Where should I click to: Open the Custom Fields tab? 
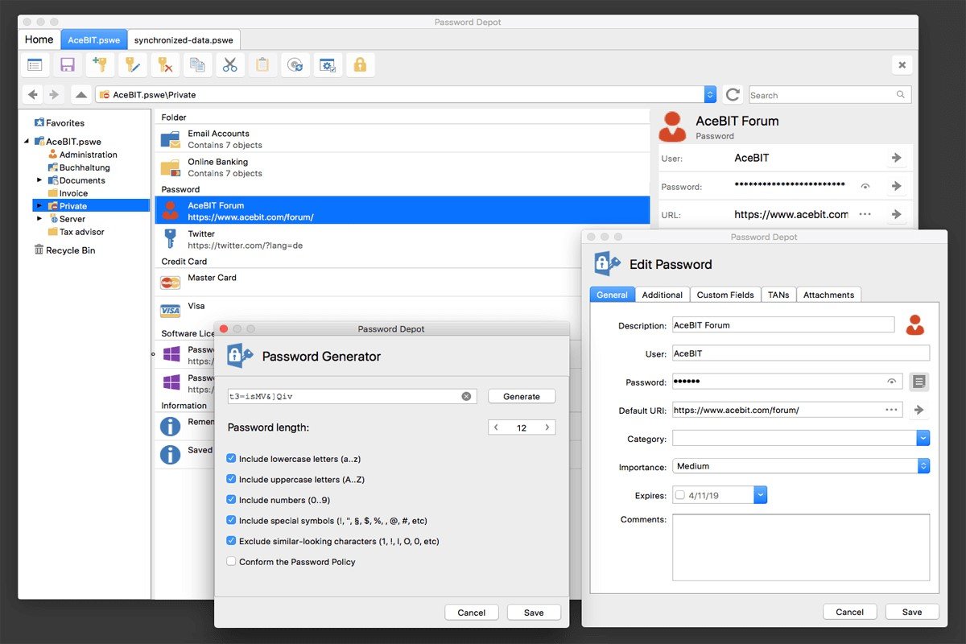point(725,295)
